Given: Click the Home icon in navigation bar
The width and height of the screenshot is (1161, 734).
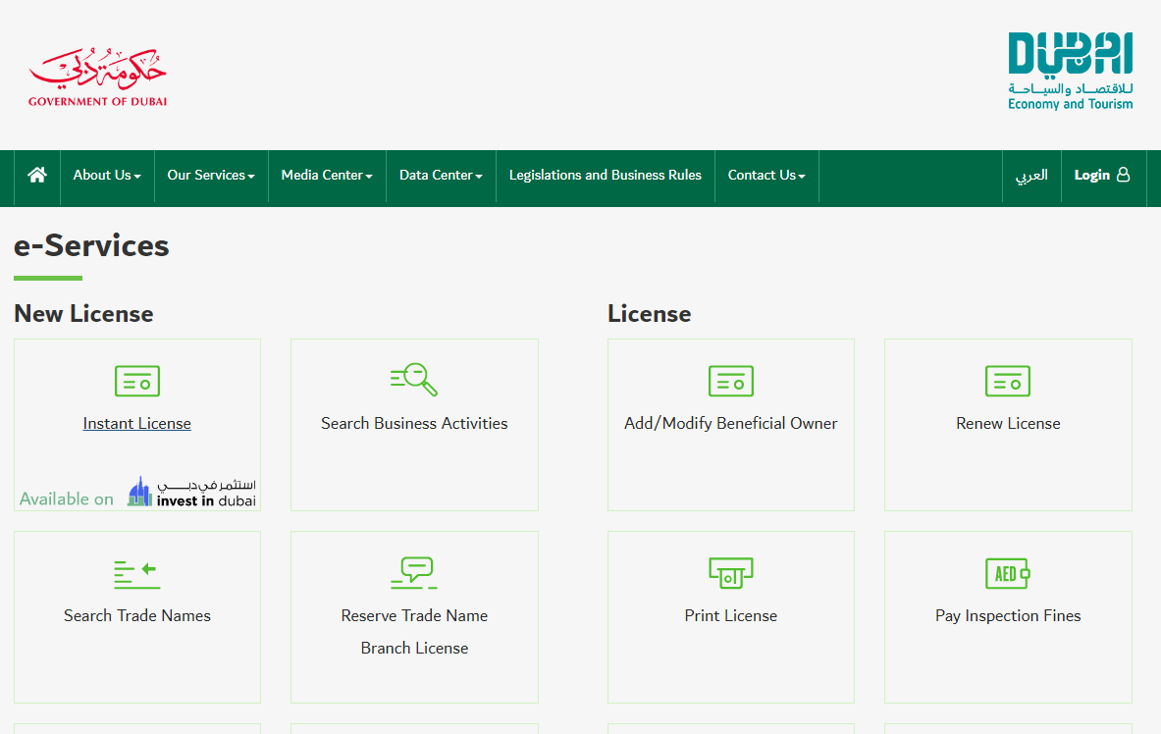Looking at the screenshot, I should pos(36,175).
